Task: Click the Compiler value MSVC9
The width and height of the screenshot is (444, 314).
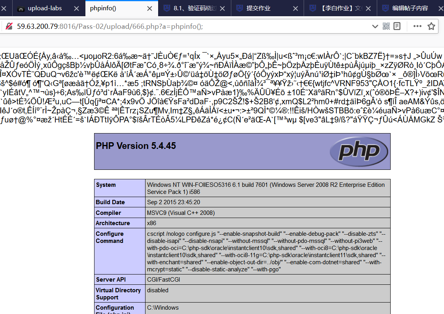Action: click(181, 213)
